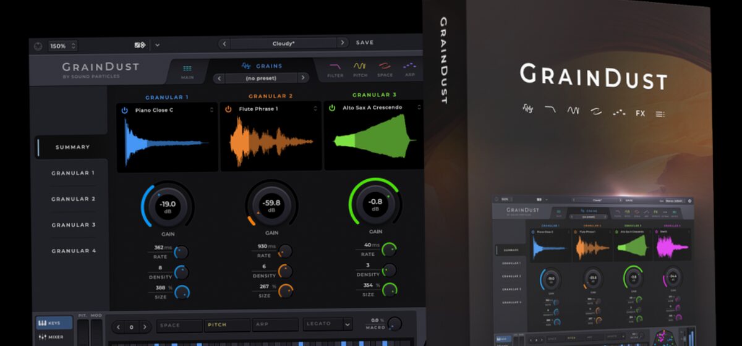Click the PITCH button in the keyboard bar

click(228, 325)
